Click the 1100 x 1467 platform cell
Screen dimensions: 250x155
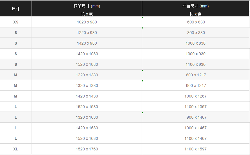coord(196,138)
